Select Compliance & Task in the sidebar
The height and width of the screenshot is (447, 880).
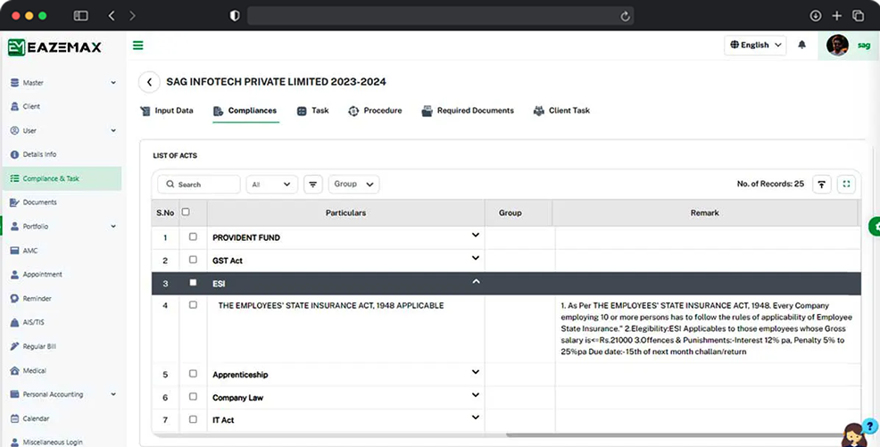point(62,178)
